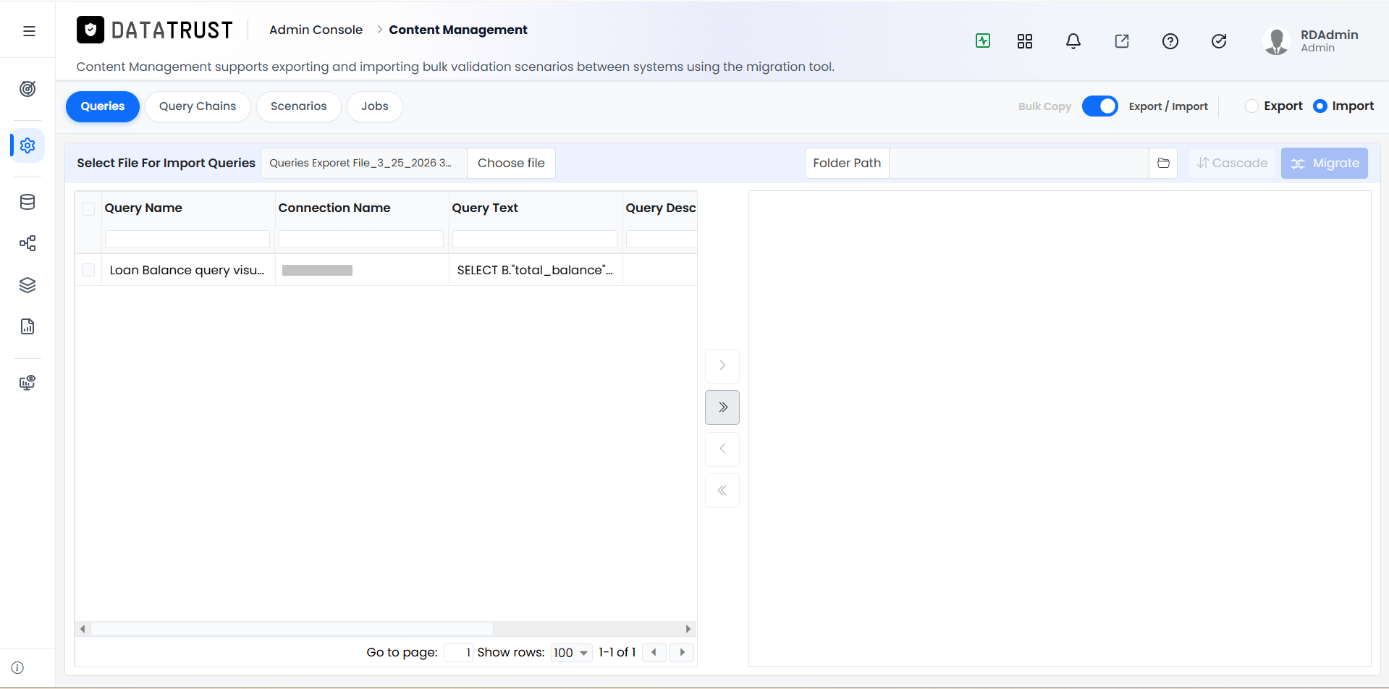Check the Loan Balance query row checkbox
The image size is (1389, 689).
tap(88, 270)
